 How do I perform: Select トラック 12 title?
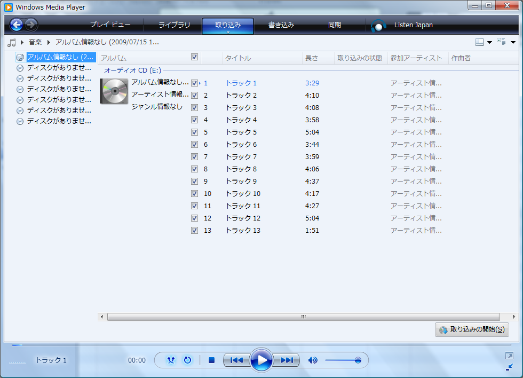pyautogui.click(x=243, y=218)
